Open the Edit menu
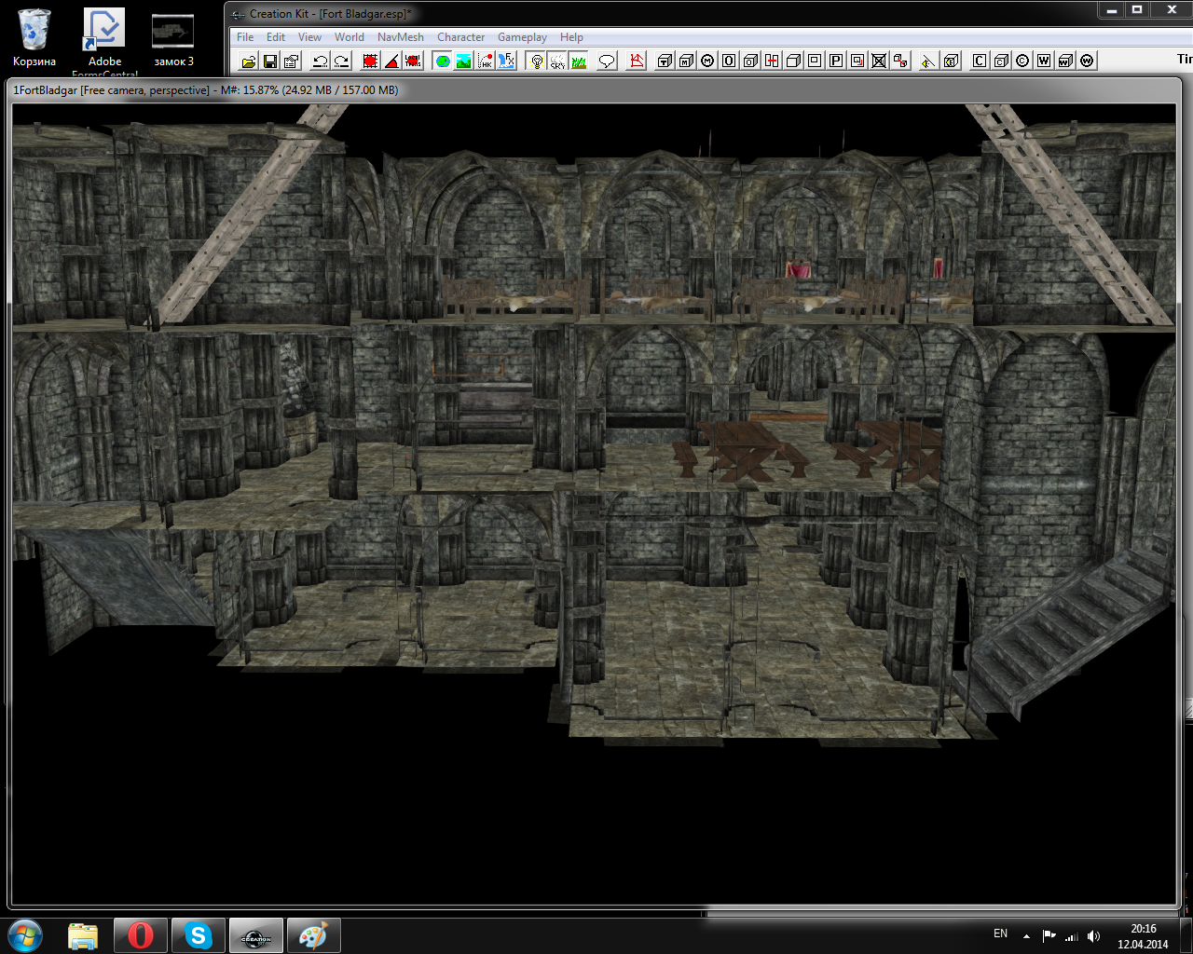This screenshot has height=954, width=1193. point(276,37)
